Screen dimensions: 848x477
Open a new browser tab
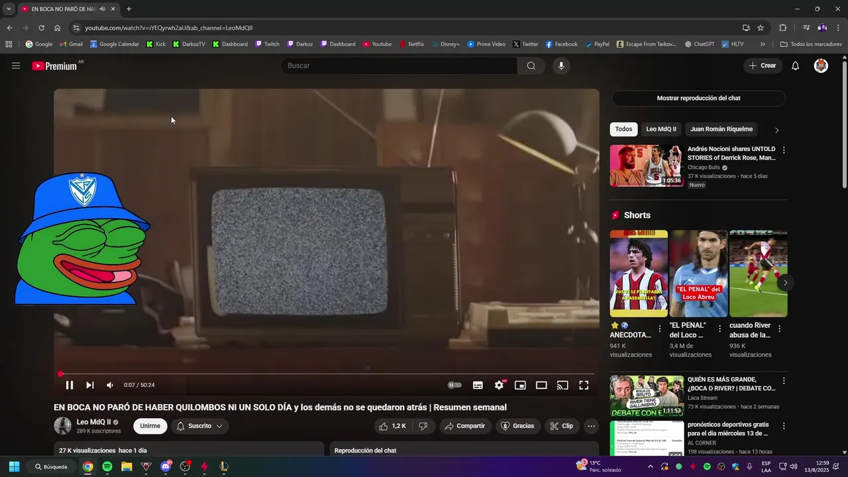(129, 9)
